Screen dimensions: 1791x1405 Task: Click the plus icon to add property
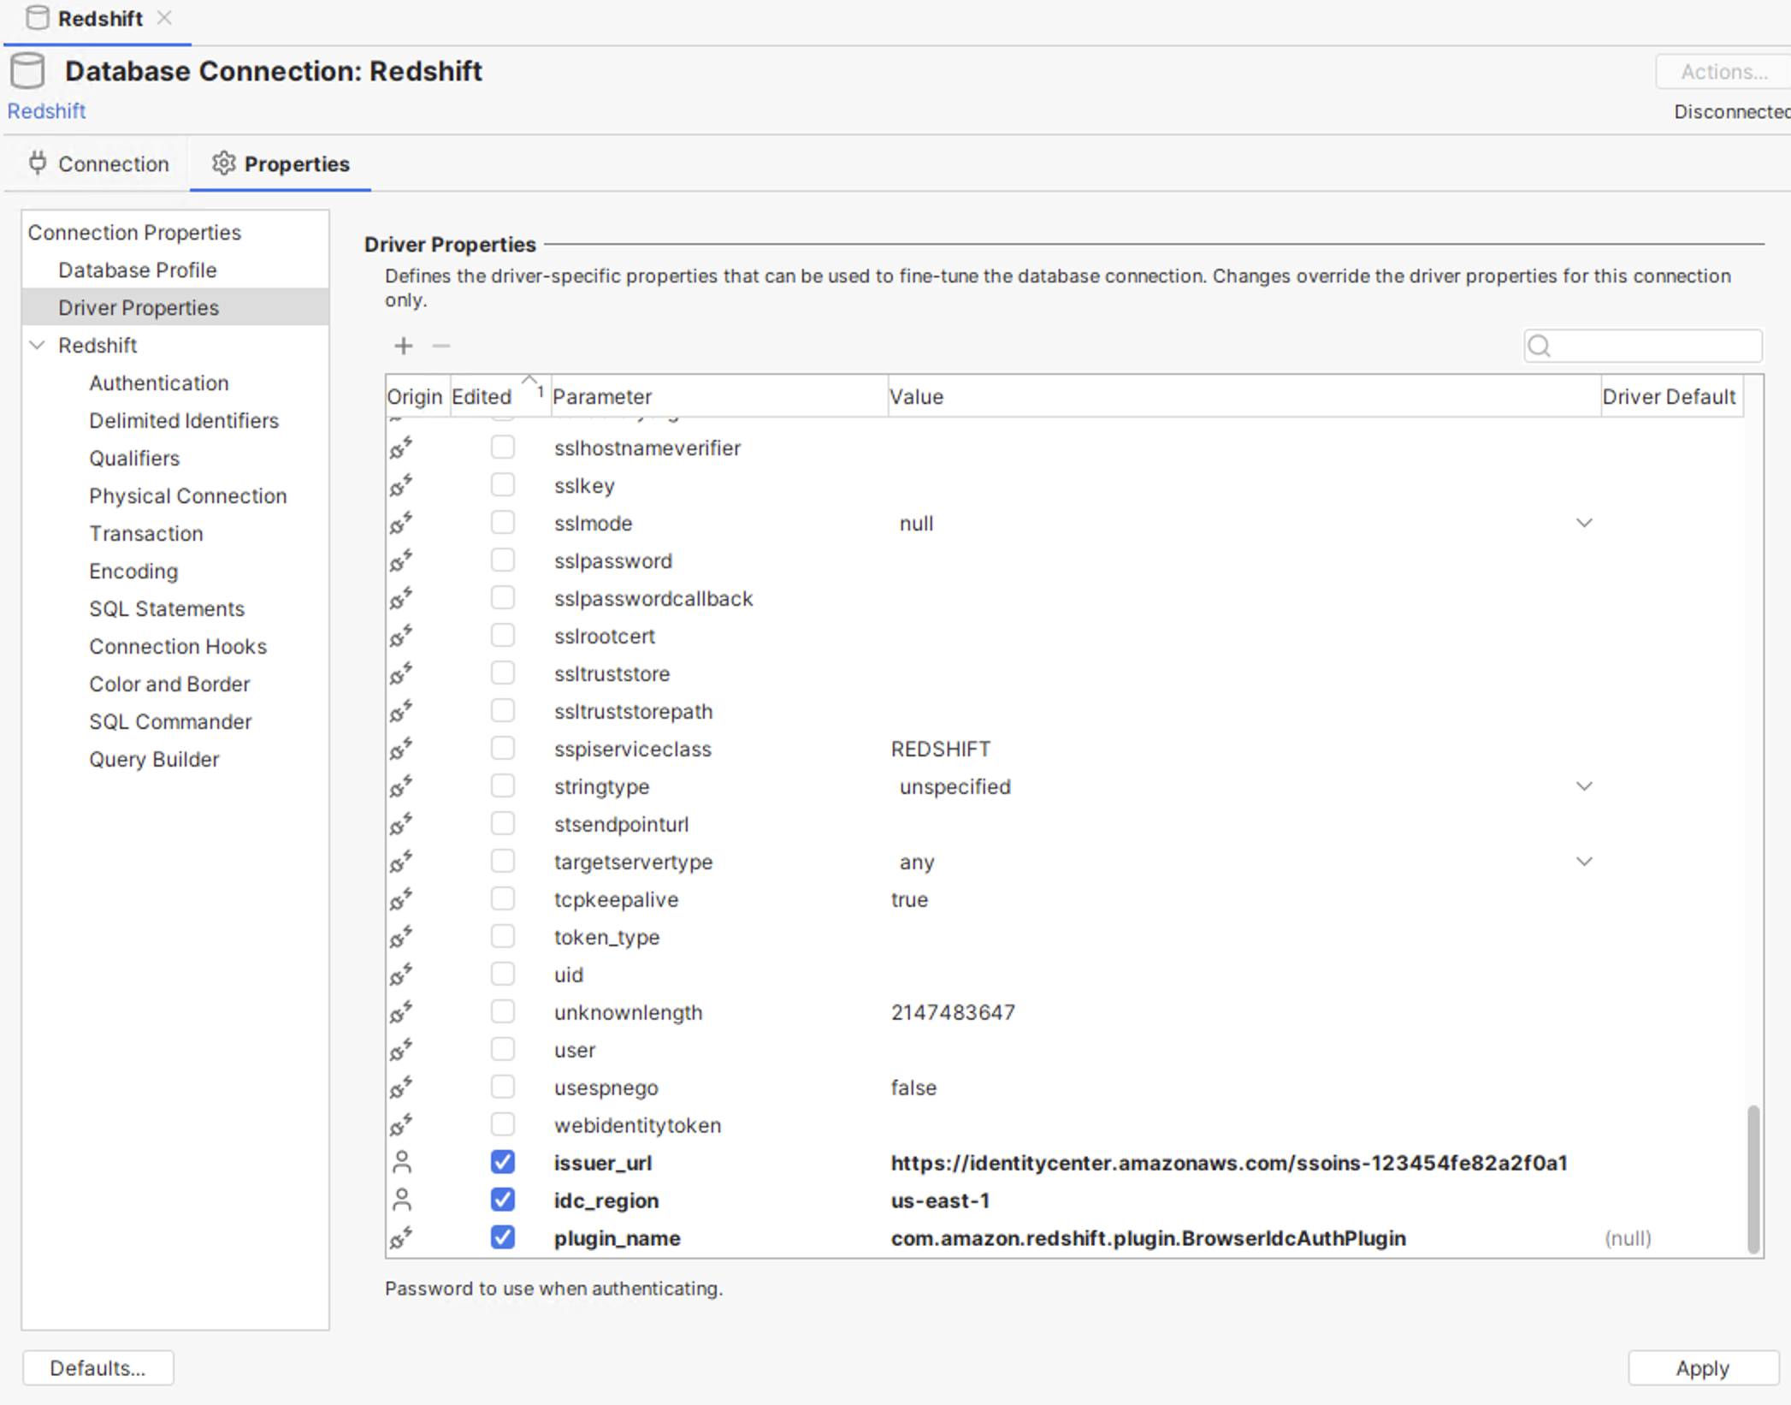click(x=403, y=346)
